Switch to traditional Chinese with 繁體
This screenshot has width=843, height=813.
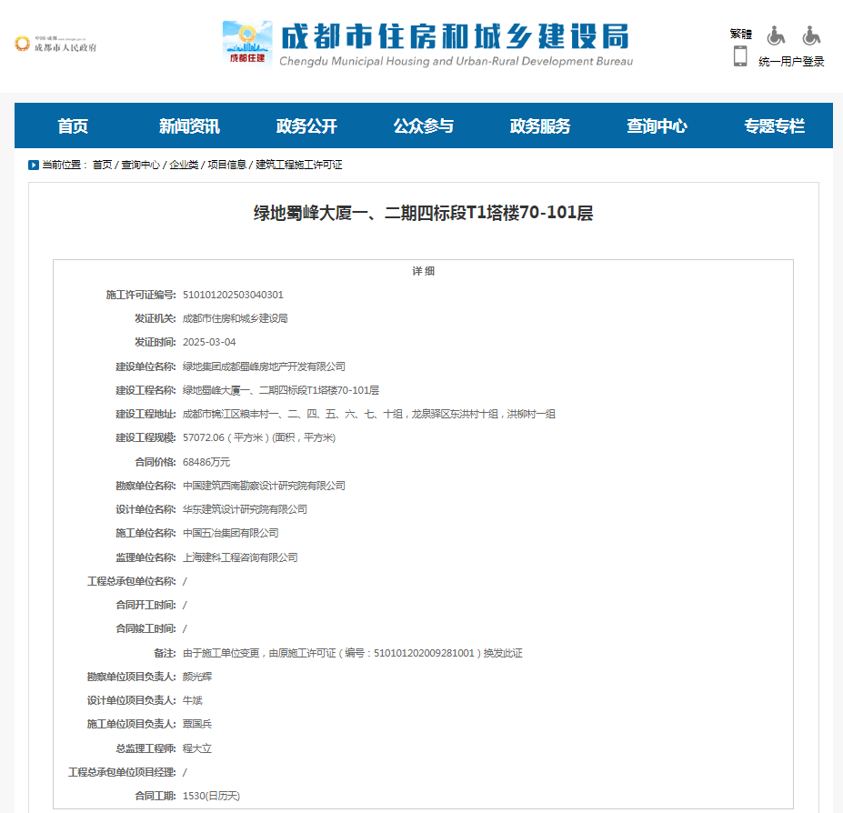point(742,32)
